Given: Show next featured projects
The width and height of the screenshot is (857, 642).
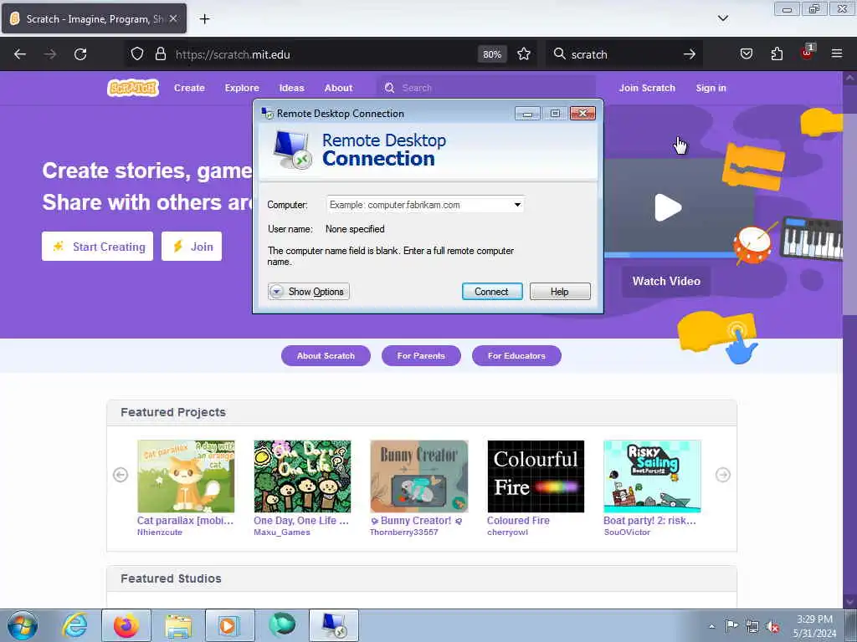Looking at the screenshot, I should [x=722, y=475].
